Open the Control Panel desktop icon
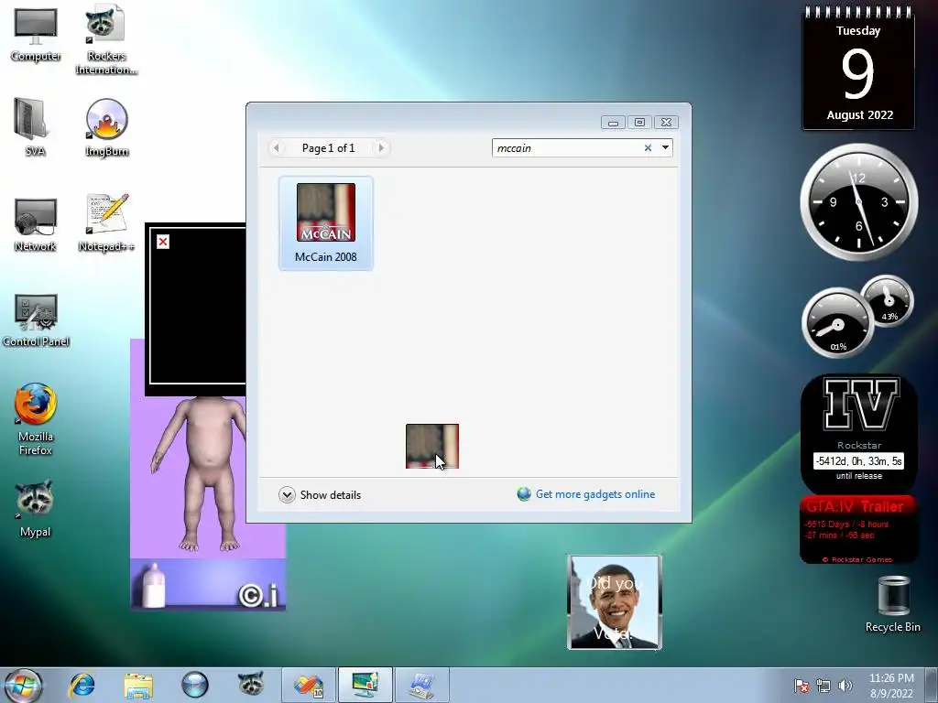938x703 pixels. (36, 319)
